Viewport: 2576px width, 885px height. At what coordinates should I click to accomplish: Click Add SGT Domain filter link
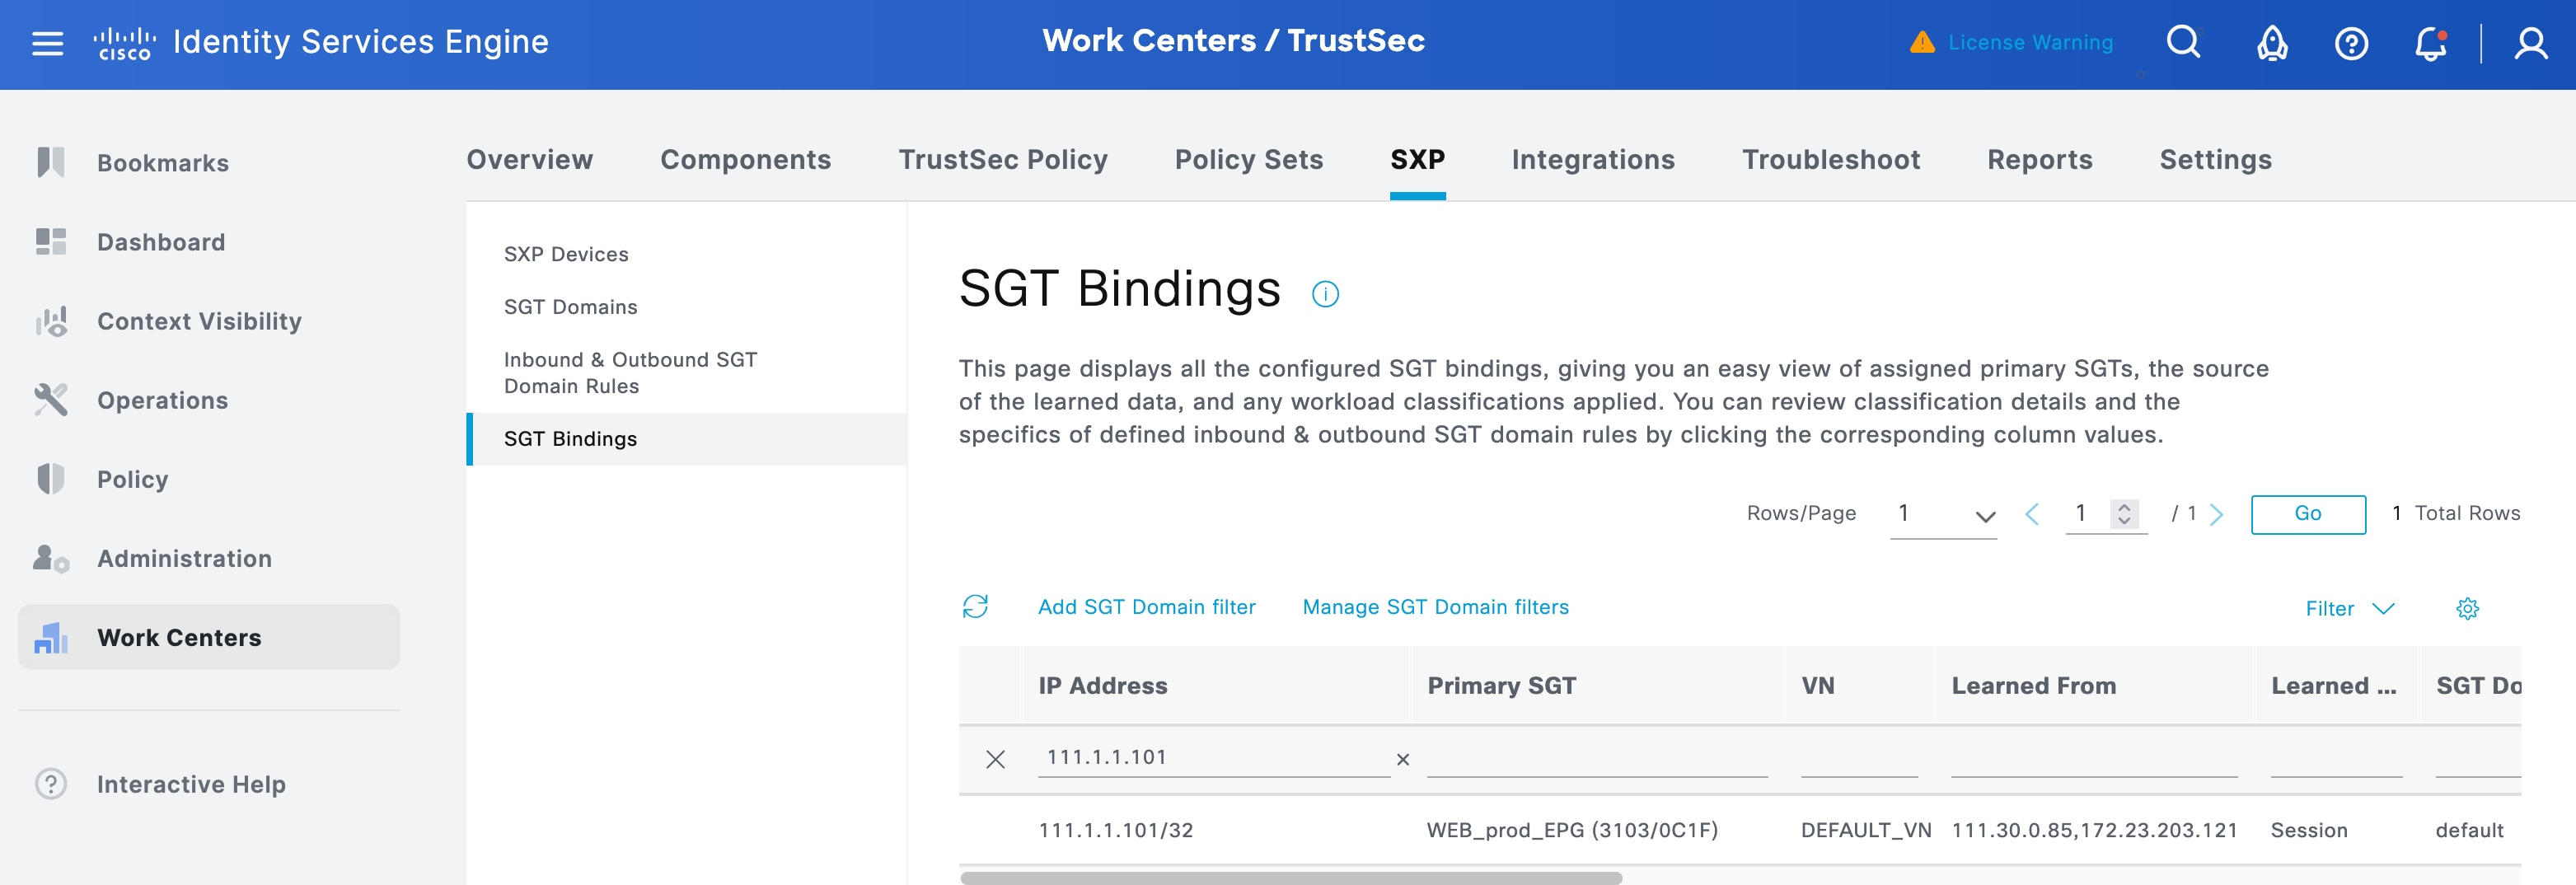tap(1146, 607)
